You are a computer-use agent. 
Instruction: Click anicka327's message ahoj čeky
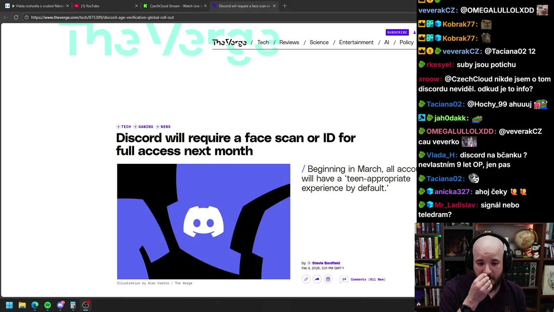501,192
